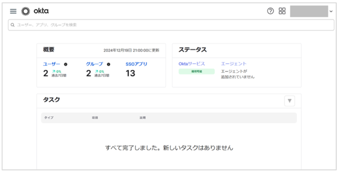Open the hamburger navigation menu
This screenshot has height=171, width=337.
pyautogui.click(x=13, y=11)
